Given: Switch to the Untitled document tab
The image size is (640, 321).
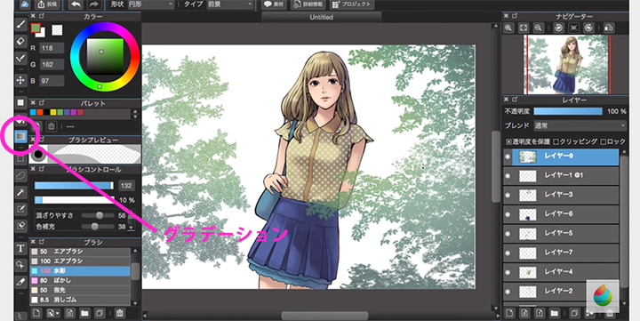Looking at the screenshot, I should tap(321, 17).
